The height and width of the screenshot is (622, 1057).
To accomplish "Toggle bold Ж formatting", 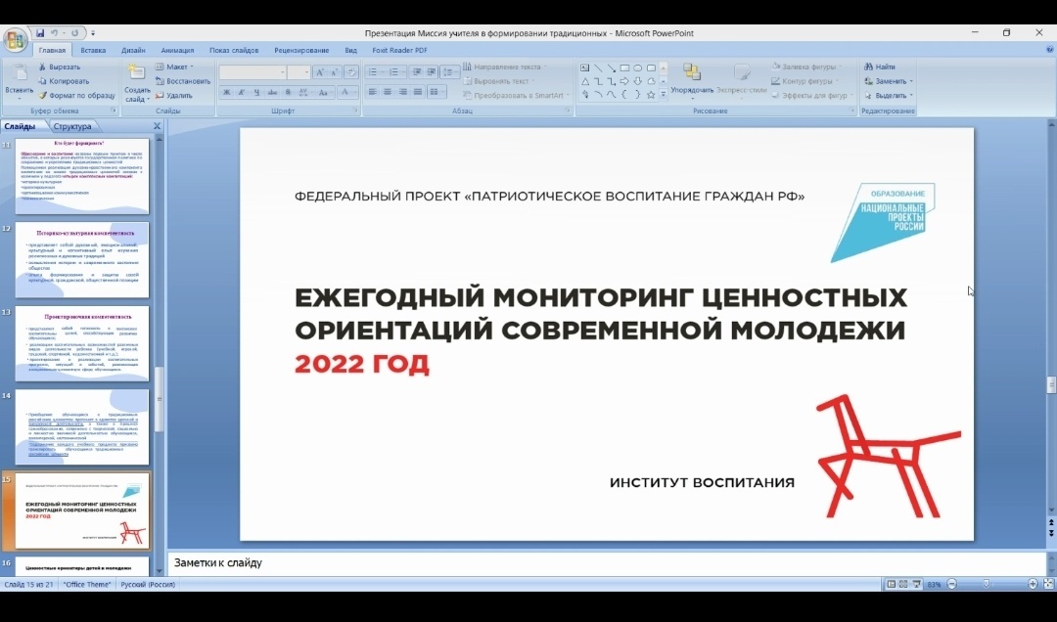I will point(227,92).
